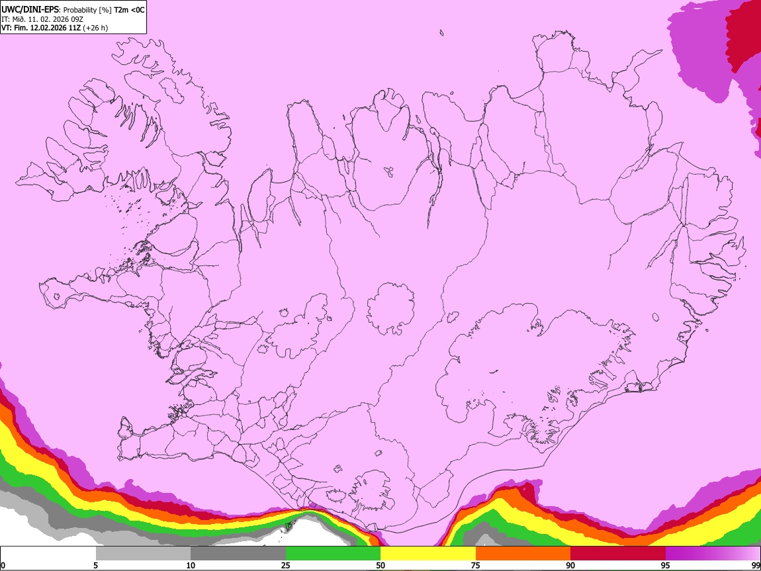Click the legend tick label '5'
The image size is (761, 571).
tap(95, 565)
